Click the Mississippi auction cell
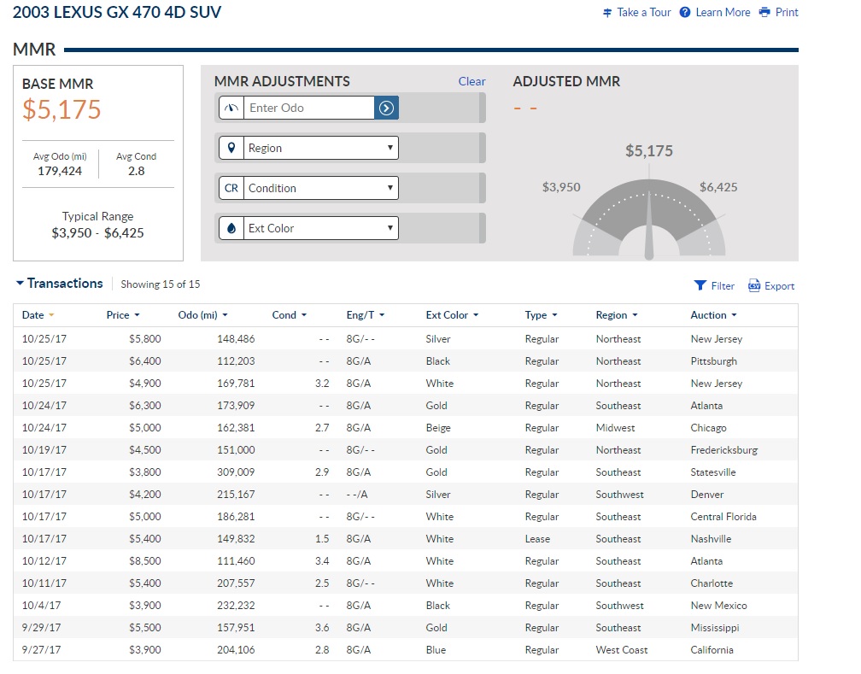This screenshot has width=861, height=674. coord(714,627)
